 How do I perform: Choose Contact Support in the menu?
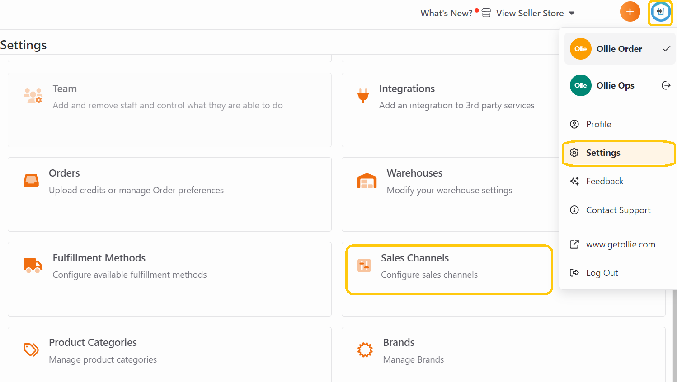point(618,210)
